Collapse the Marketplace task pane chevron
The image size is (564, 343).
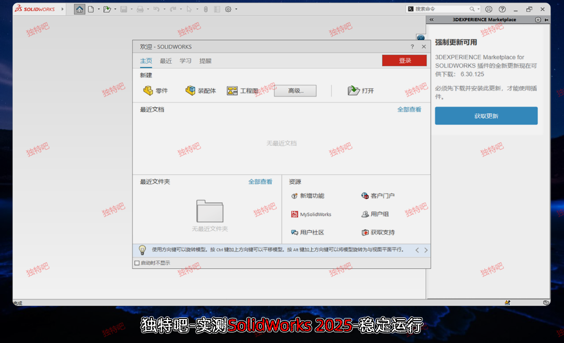432,20
